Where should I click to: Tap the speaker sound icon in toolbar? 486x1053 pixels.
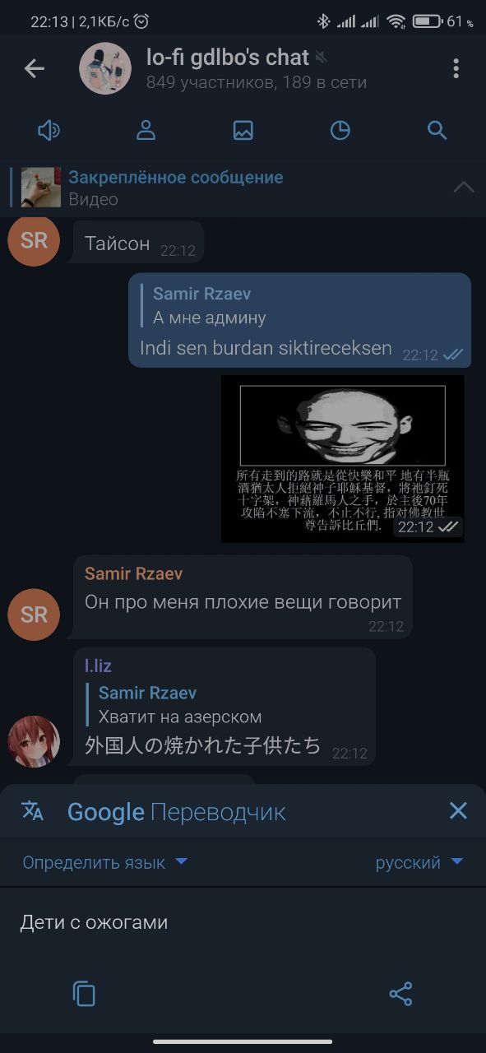[49, 130]
